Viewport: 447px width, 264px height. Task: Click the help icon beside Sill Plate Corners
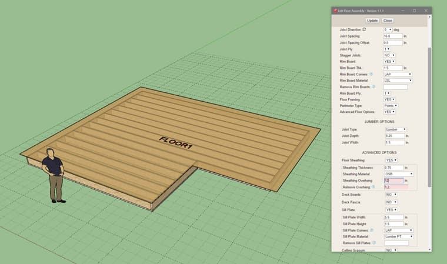click(371, 230)
